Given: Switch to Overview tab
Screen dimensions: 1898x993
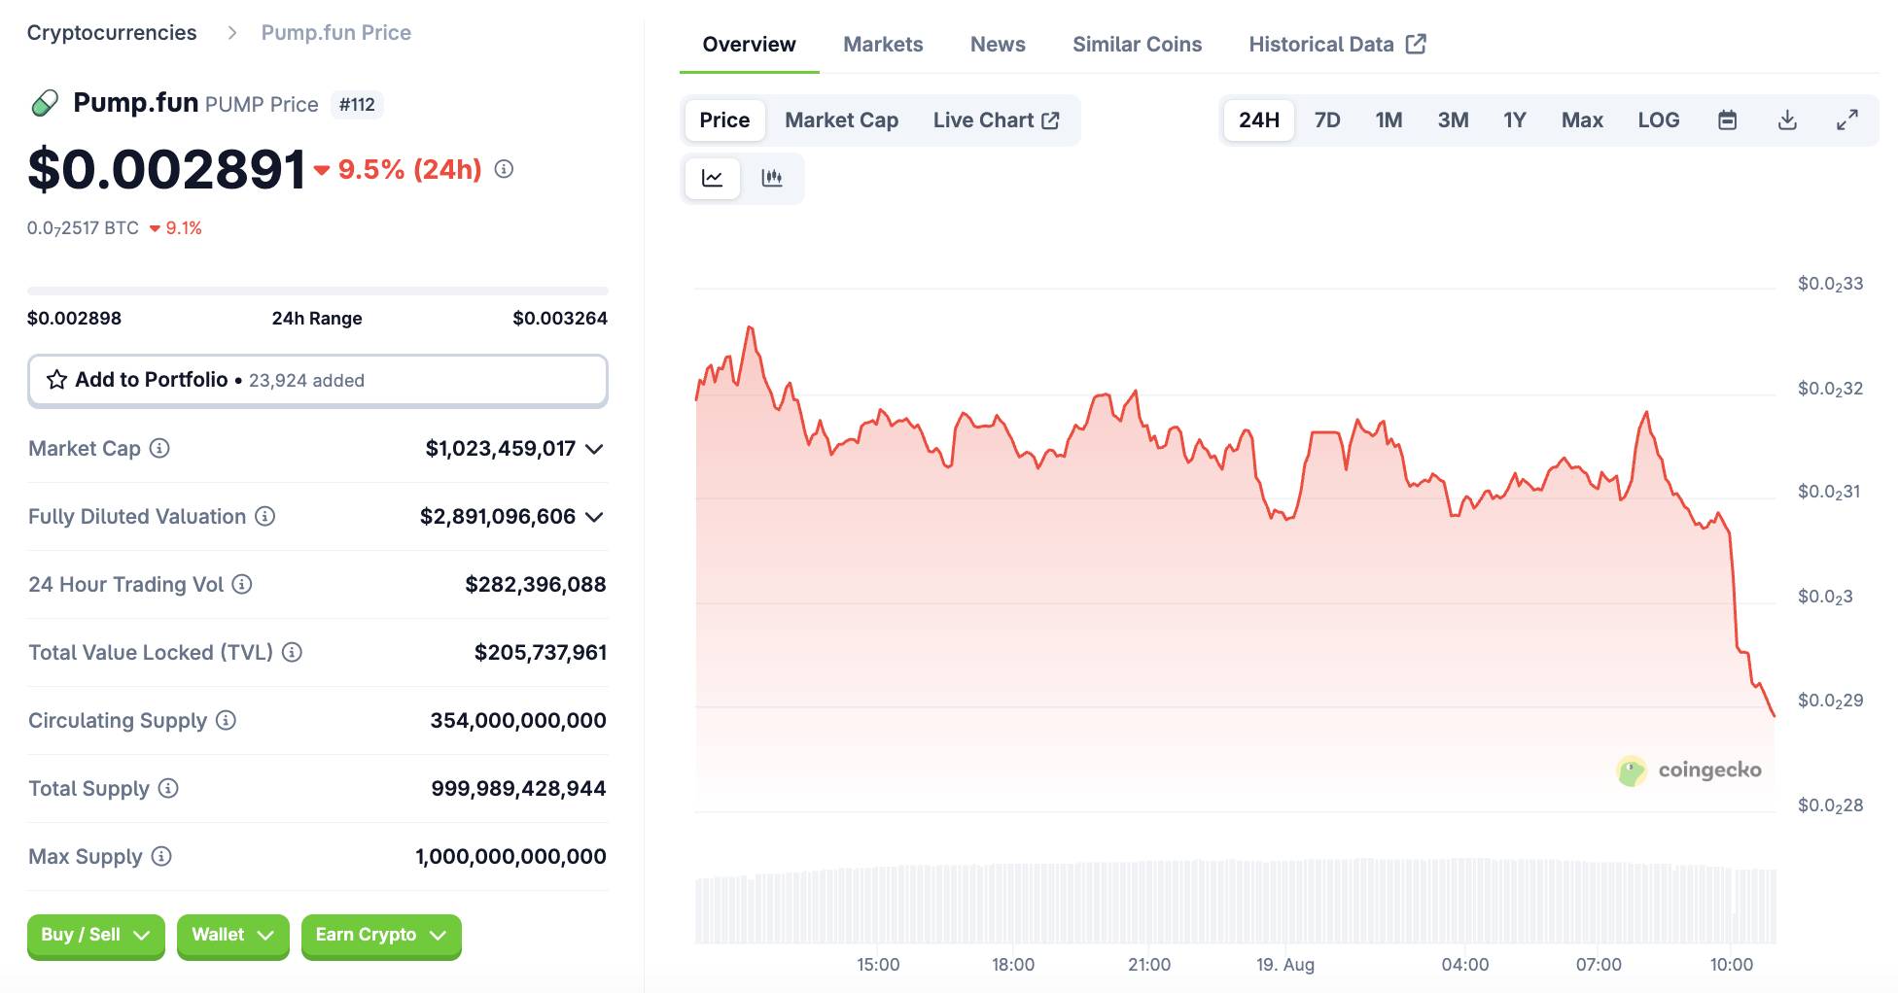Looking at the screenshot, I should click(x=749, y=45).
